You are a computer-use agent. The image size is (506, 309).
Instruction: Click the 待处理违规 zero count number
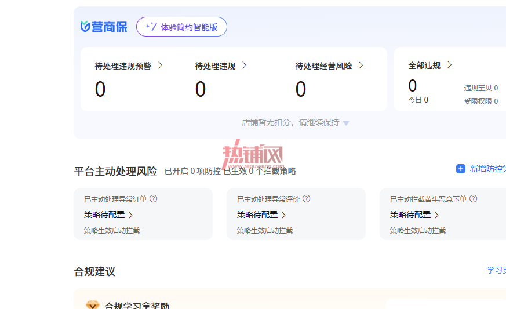pyautogui.click(x=201, y=89)
